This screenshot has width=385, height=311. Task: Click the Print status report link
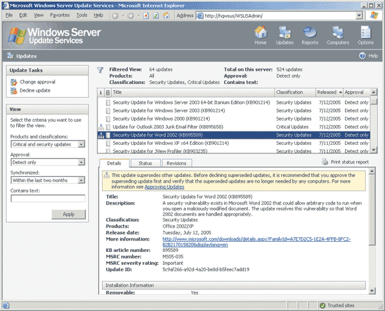click(x=350, y=162)
